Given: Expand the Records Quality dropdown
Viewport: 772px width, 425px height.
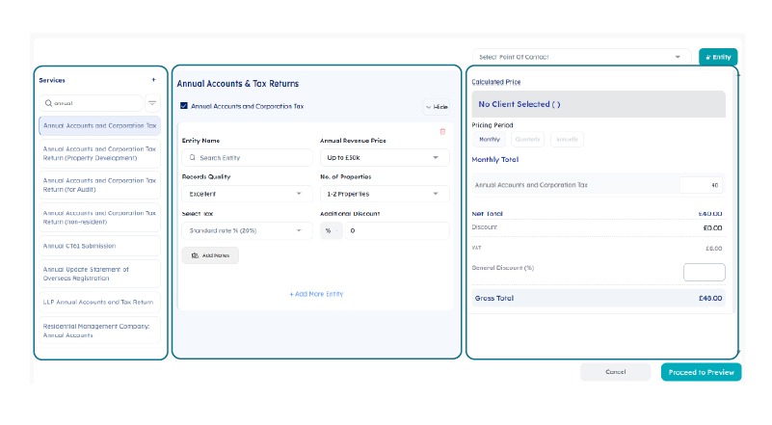Looking at the screenshot, I should click(247, 194).
